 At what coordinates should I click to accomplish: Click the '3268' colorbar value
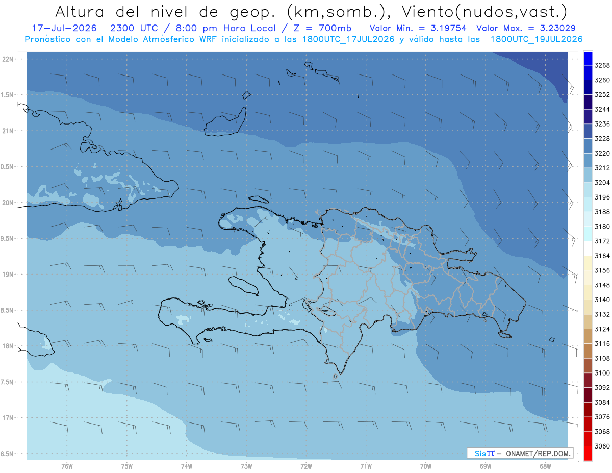(602, 65)
